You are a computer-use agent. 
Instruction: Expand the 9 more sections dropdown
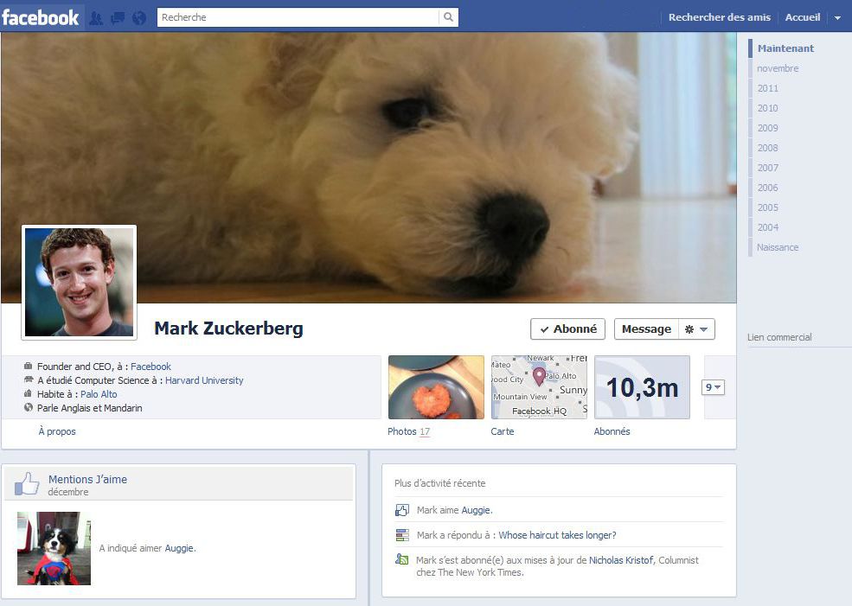click(713, 387)
